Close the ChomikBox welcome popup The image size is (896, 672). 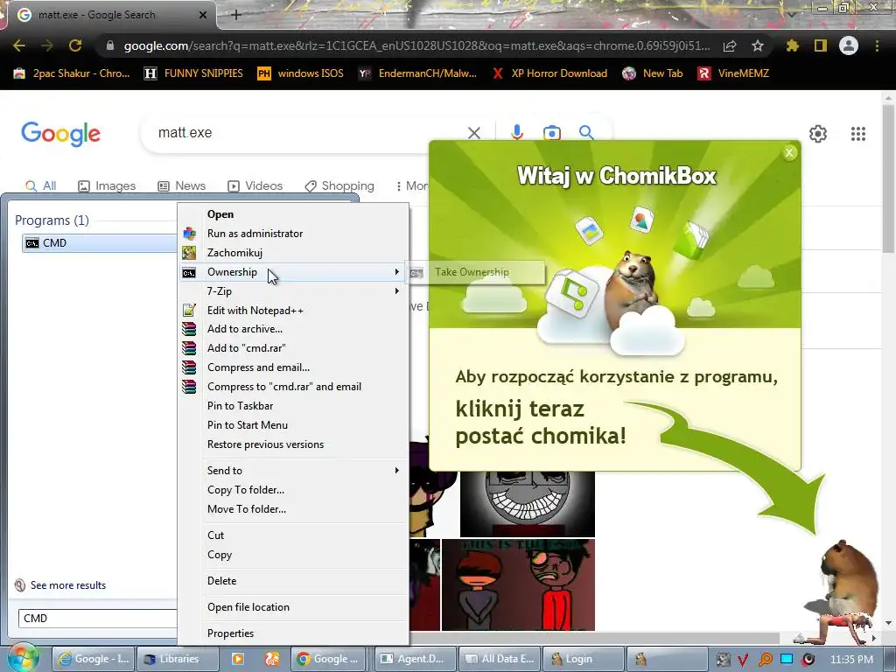pyautogui.click(x=790, y=152)
